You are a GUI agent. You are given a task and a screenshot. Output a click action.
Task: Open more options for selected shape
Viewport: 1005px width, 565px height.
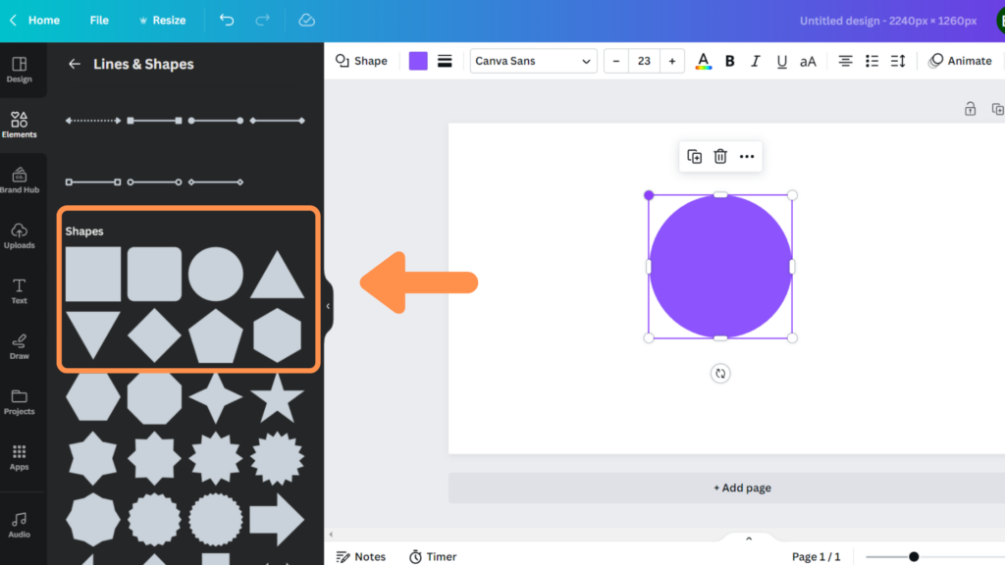(x=747, y=156)
